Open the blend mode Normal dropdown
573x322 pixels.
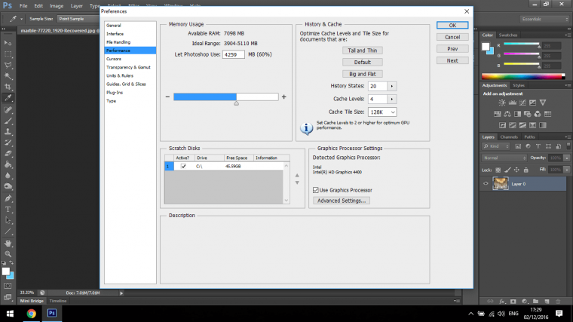[x=504, y=158]
